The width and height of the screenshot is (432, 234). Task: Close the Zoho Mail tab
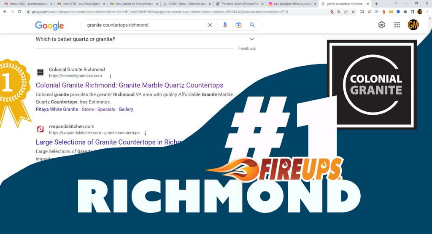pyautogui.click(x=210, y=4)
